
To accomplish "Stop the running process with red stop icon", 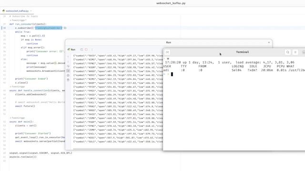I will 86,49.
